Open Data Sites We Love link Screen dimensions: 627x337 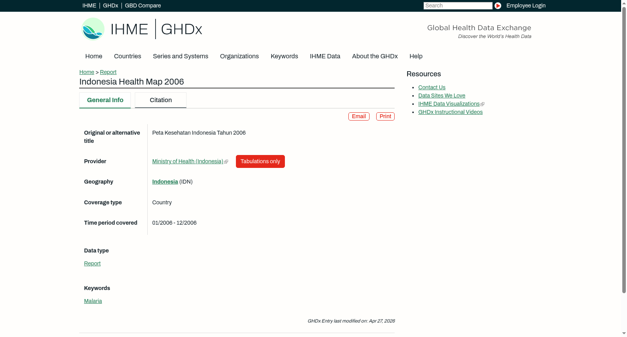coord(442,96)
